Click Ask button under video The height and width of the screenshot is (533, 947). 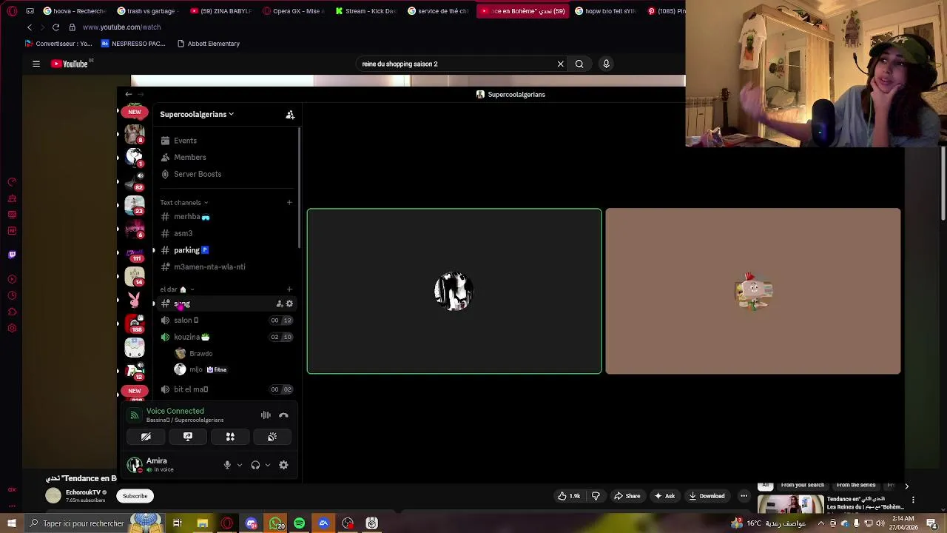click(x=664, y=496)
